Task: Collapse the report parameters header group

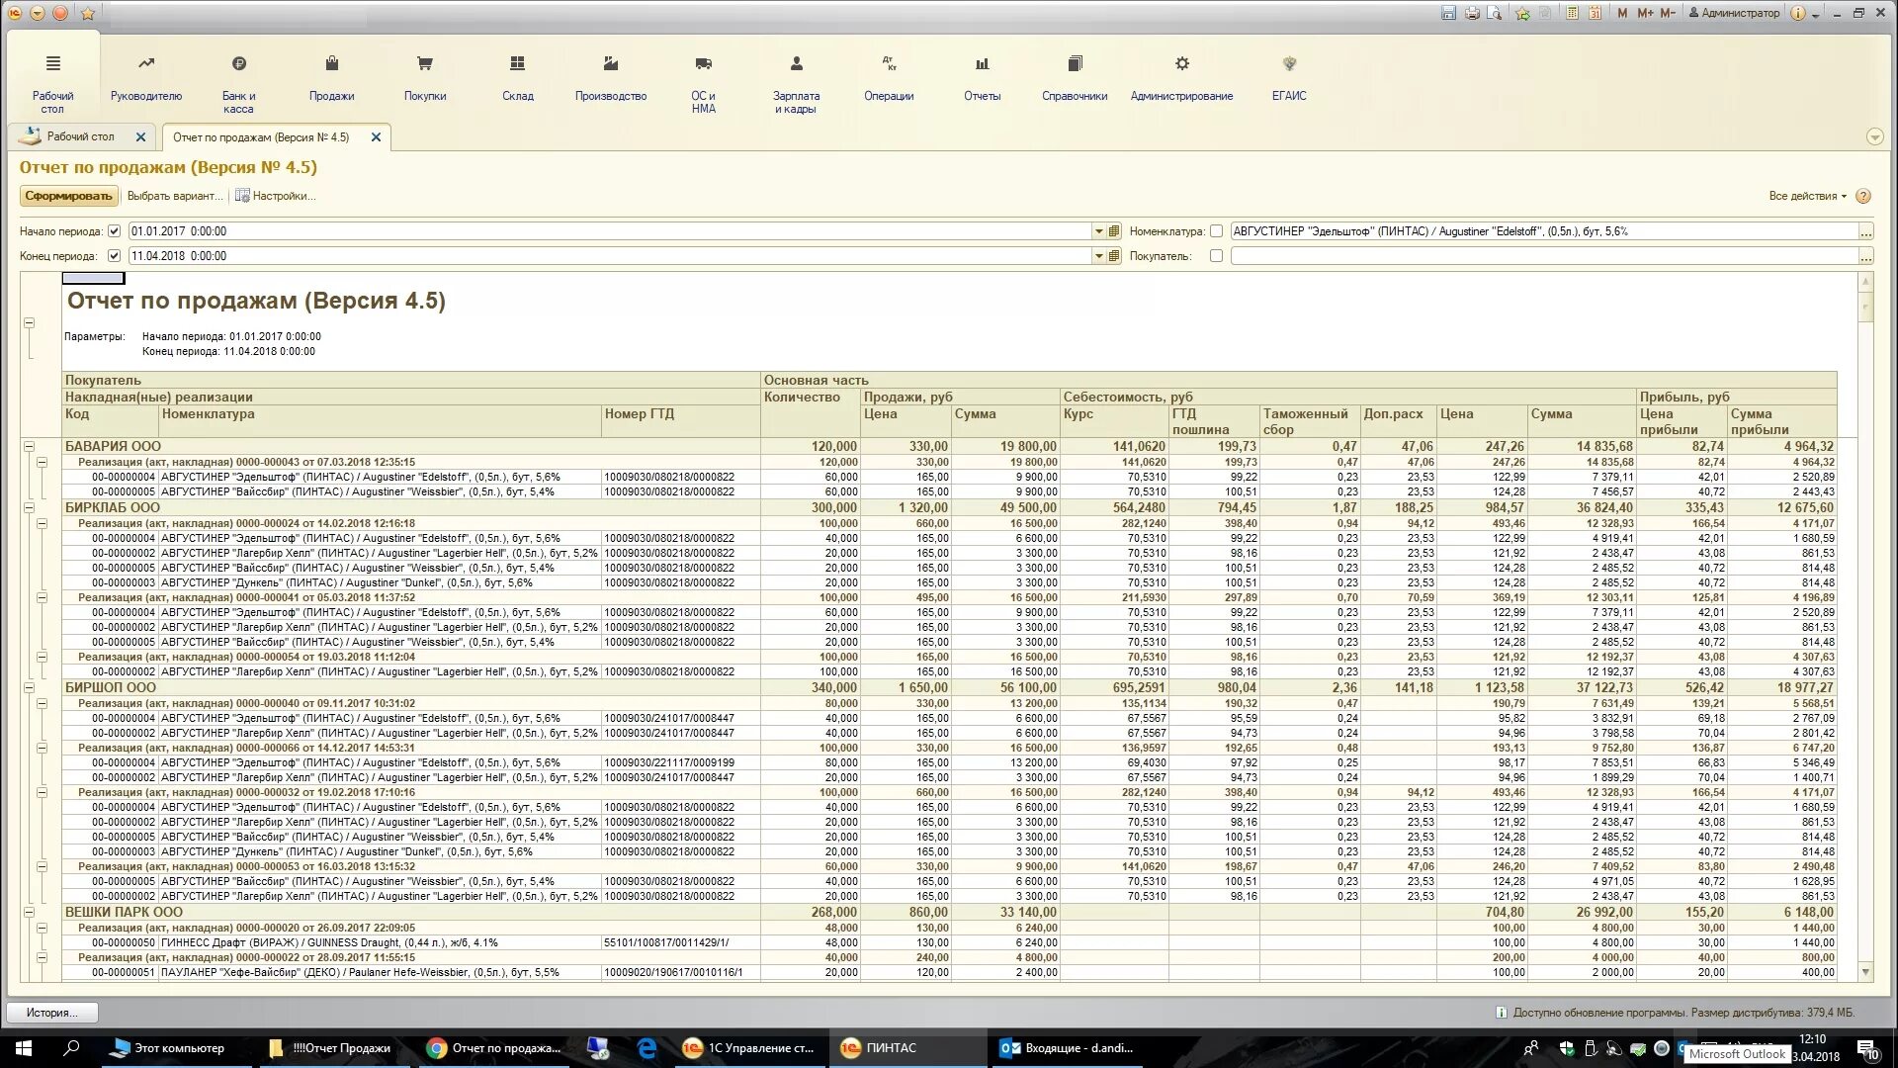Action: 29,323
